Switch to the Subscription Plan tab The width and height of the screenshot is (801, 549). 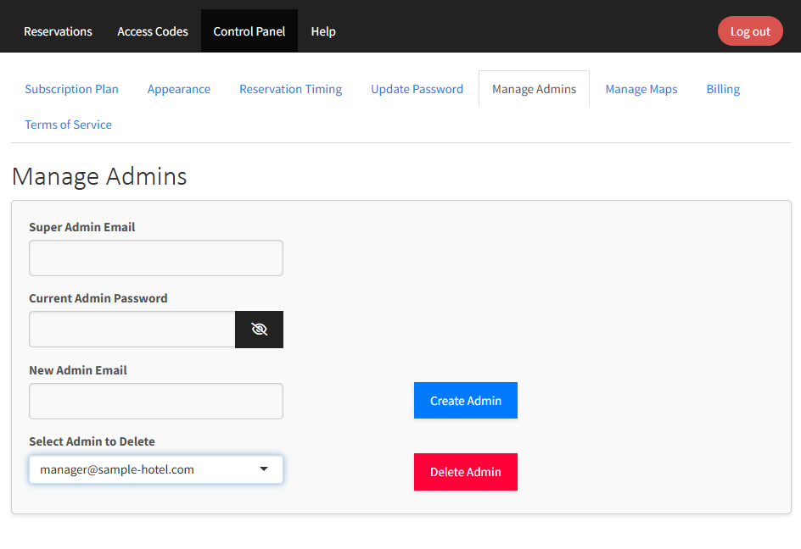click(72, 88)
